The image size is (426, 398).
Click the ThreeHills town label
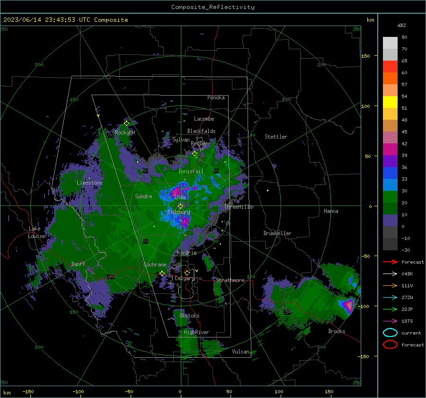pyautogui.click(x=239, y=207)
